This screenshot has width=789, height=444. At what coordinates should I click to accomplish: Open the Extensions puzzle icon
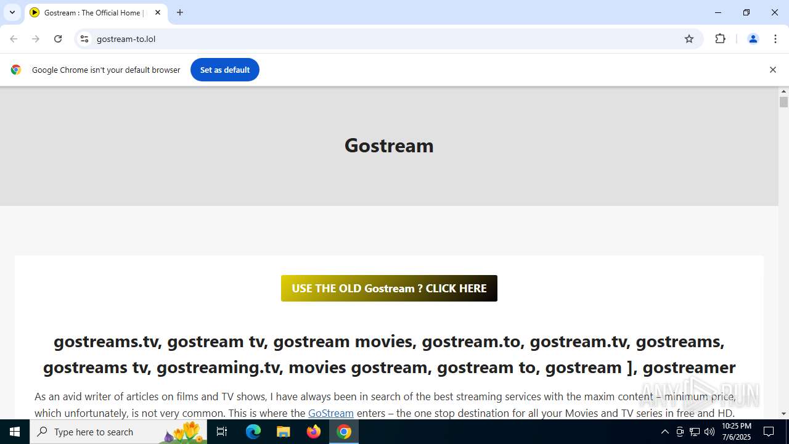coord(720,39)
